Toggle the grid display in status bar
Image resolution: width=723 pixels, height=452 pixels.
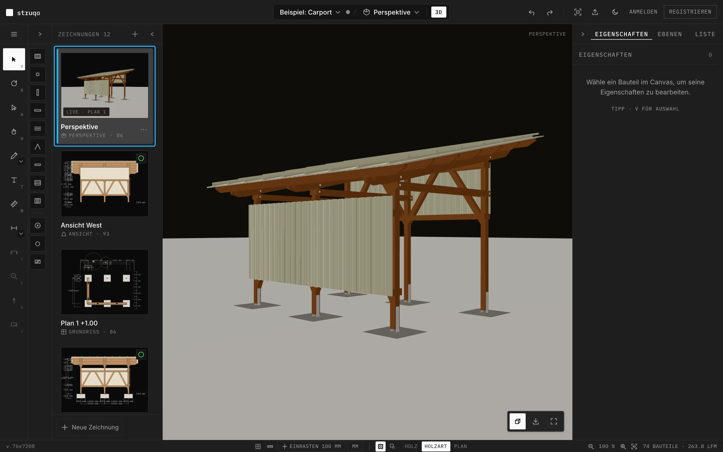pyautogui.click(x=258, y=446)
